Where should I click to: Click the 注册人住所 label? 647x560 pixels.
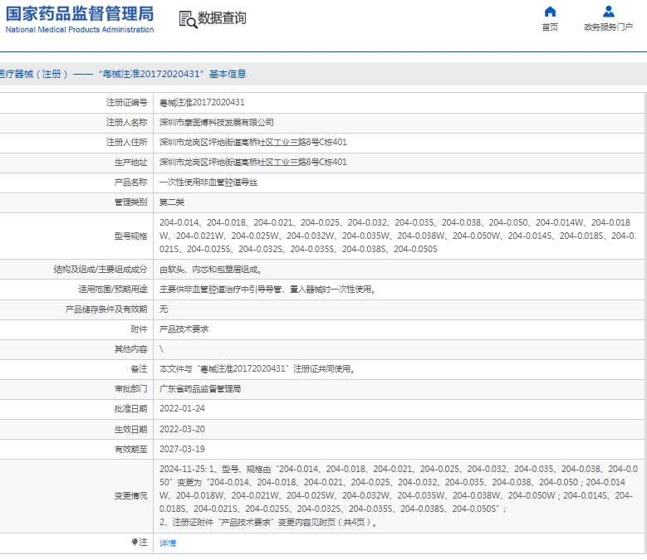(126, 142)
